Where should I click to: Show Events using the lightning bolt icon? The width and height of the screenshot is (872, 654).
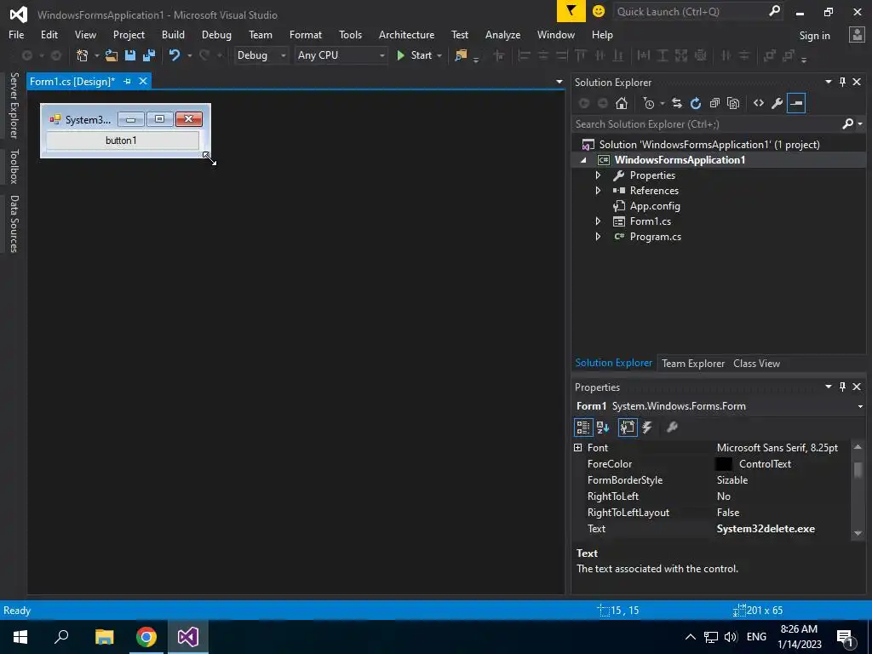(x=647, y=427)
